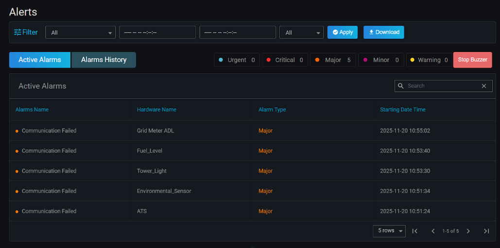Open the 5 rows page size dropdown
The height and width of the screenshot is (248, 500).
[389, 231]
